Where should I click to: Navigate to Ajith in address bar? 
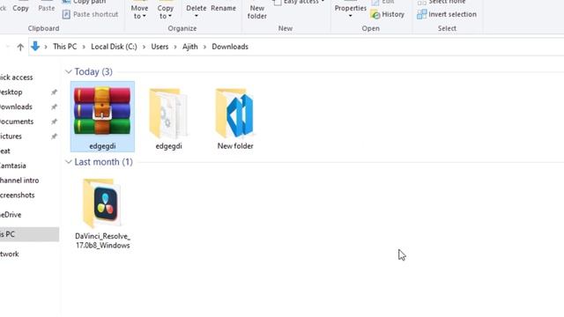(190, 47)
